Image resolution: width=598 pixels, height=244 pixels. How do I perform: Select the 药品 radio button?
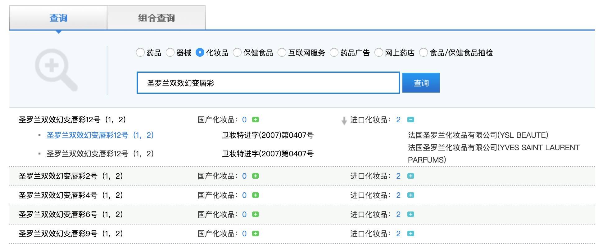[x=140, y=53]
